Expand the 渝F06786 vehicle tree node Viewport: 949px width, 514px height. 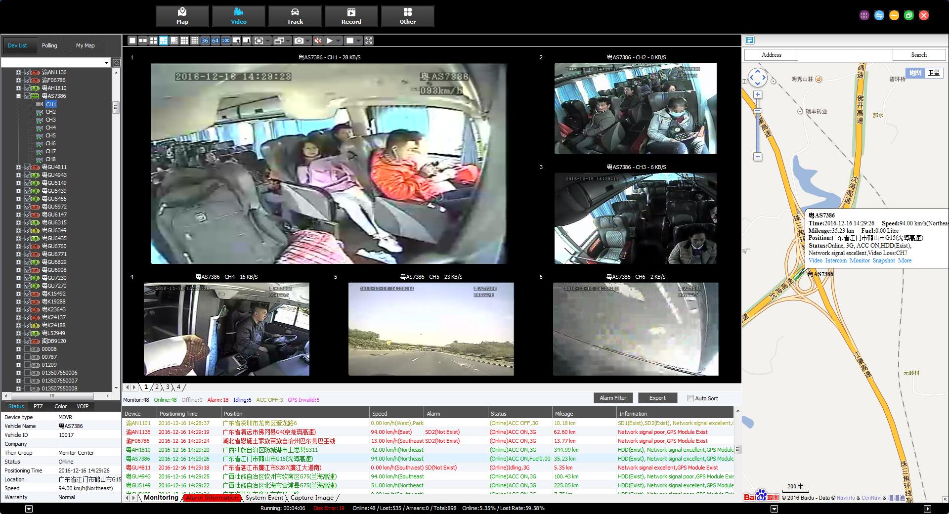click(18, 80)
